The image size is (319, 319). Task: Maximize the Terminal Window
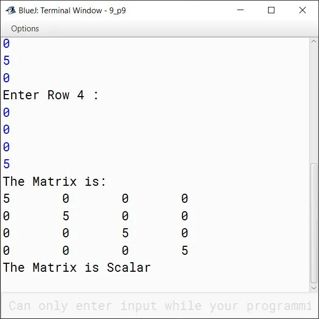[x=271, y=10]
